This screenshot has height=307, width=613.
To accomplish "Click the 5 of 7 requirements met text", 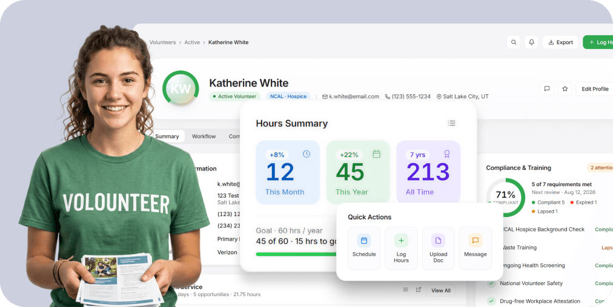I will tap(562, 184).
